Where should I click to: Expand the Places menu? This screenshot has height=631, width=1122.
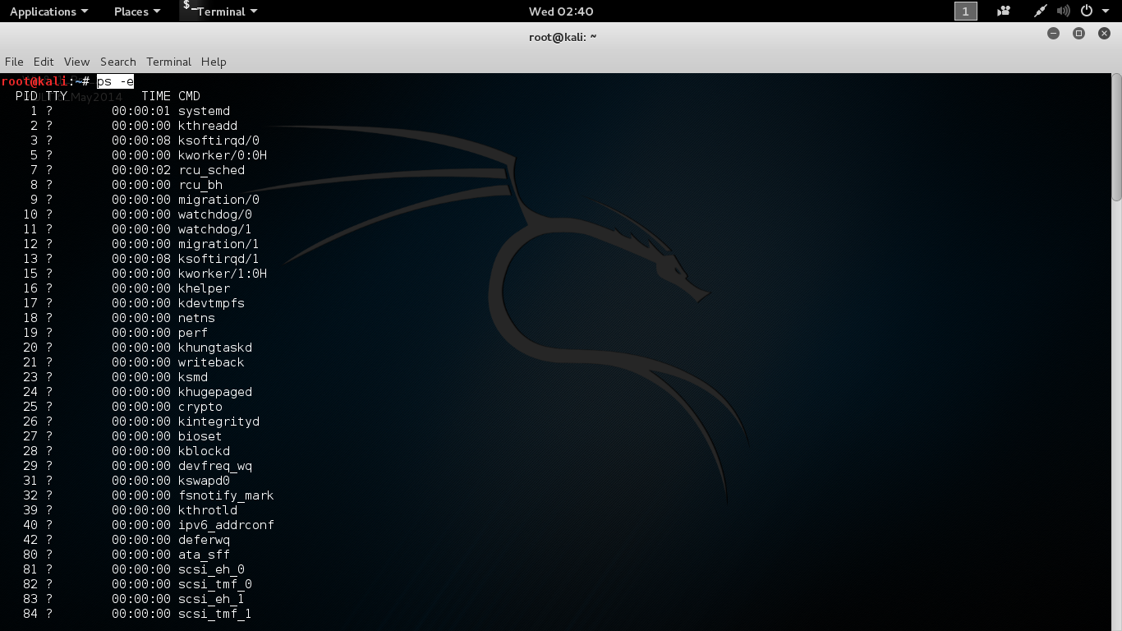point(137,12)
